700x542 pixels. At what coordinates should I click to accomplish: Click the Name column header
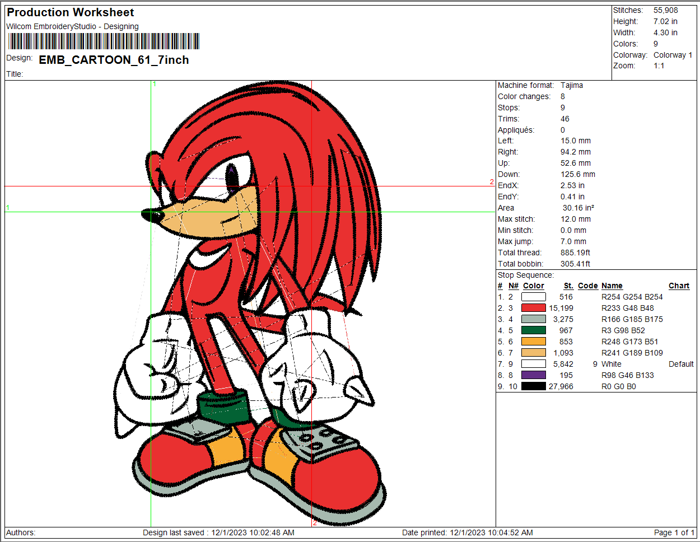tap(612, 286)
